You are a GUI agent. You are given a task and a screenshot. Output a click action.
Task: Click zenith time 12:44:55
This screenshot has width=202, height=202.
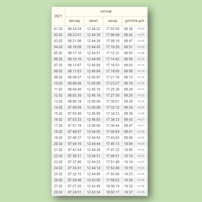coord(93,132)
